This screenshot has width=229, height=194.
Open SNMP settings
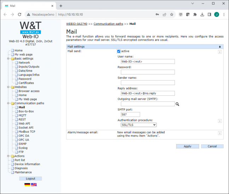(x=23, y=144)
